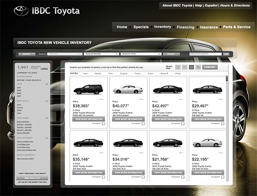
Task: Click Reset button before the Search make dropdown
Action: point(27,54)
